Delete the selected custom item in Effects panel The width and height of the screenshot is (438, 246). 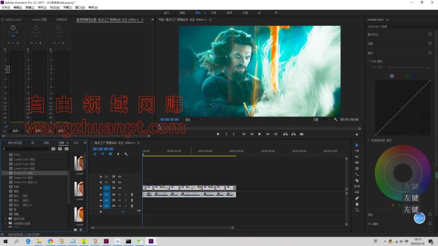[x=81, y=230]
